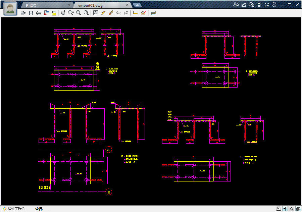302x212 pixels.
Task: Click the user avatar profile picture
Action: click(10, 9)
